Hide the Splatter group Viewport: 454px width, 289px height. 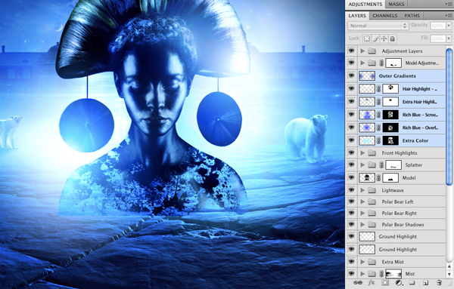click(x=351, y=164)
